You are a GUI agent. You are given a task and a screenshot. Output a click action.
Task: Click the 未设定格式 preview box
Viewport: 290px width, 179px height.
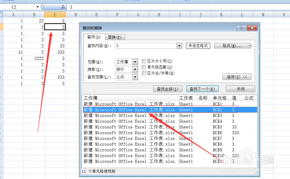(x=198, y=46)
